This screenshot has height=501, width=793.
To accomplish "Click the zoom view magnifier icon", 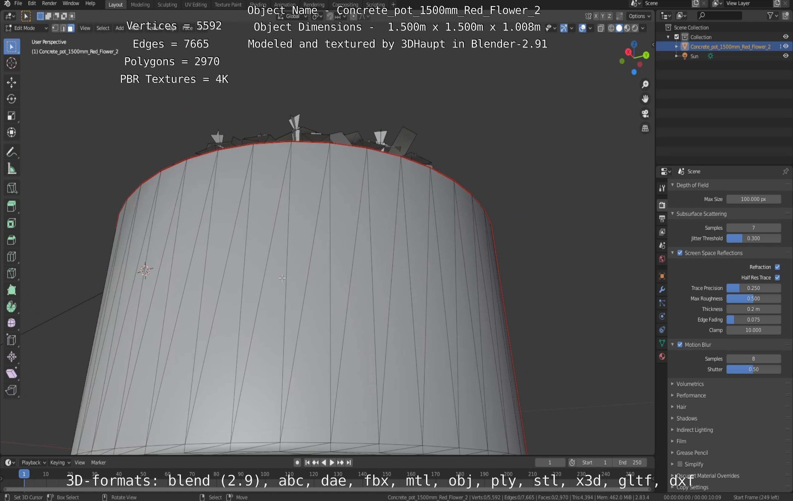I will [x=645, y=85].
